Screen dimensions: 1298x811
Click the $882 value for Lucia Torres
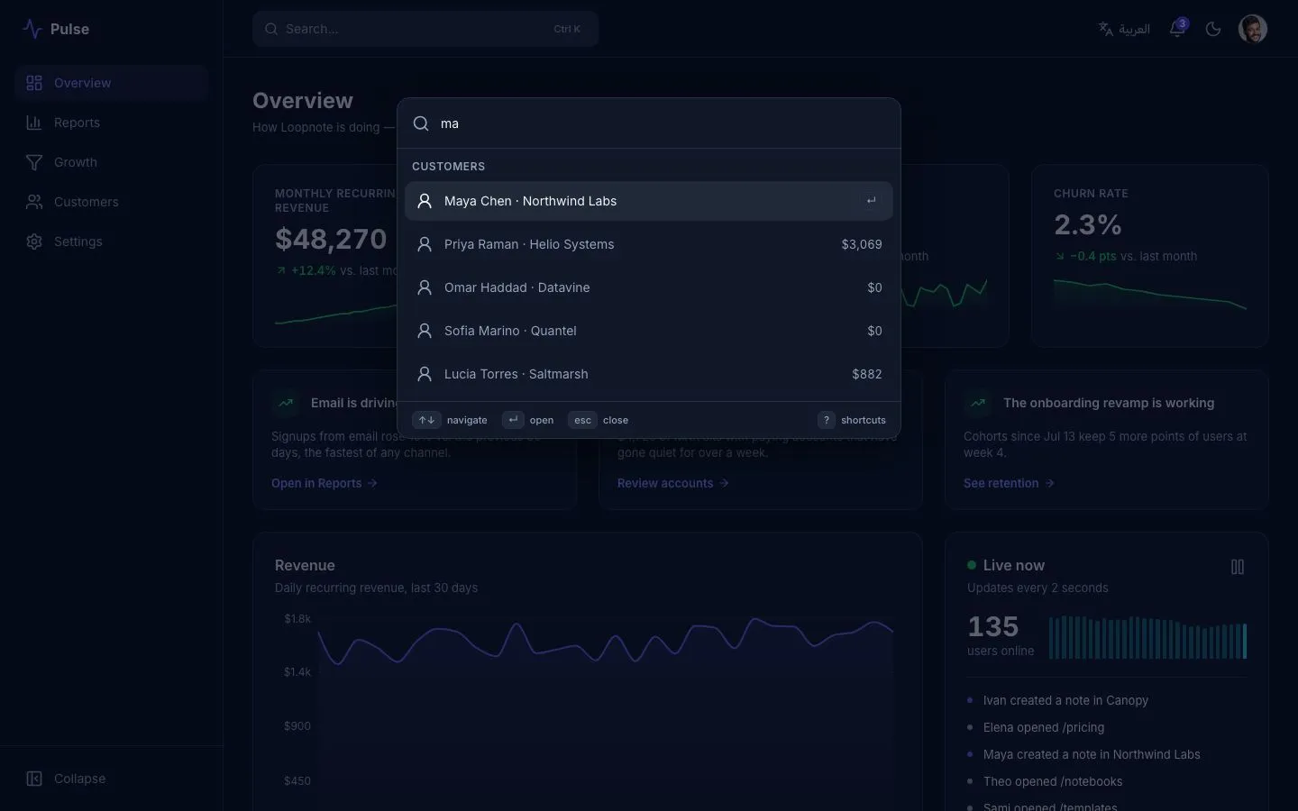(867, 374)
